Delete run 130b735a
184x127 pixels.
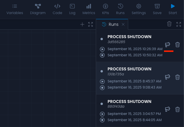click(x=178, y=77)
